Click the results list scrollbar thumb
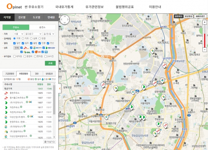Image resolution: width=208 pixels, height=150 pixels. pos(54,100)
